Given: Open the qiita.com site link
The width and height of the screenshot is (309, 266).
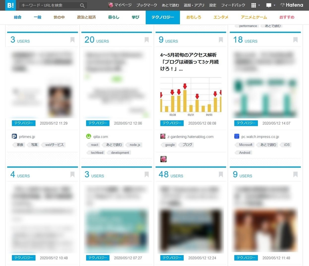Looking at the screenshot, I should (x=100, y=137).
